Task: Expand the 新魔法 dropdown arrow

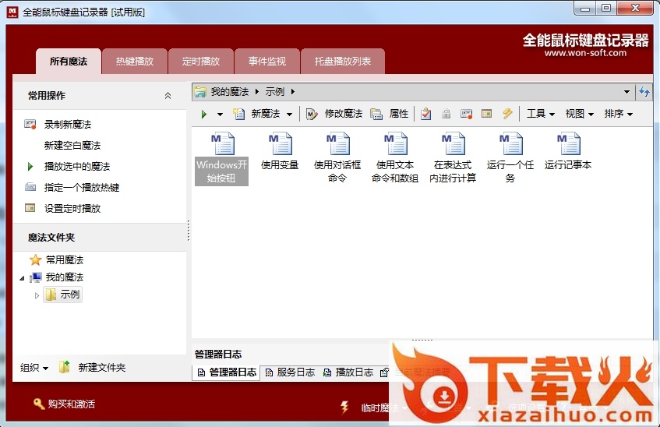Action: (290, 114)
